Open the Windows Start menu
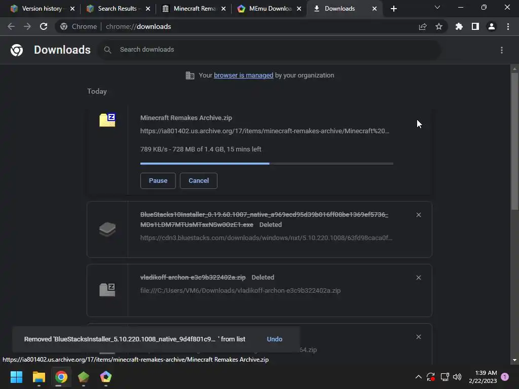Screen dimensions: 519x389 [x=16, y=377]
